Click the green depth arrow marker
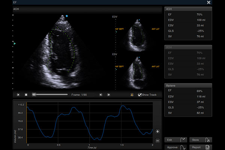Viewport: 225px width, 150px height. (15, 43)
